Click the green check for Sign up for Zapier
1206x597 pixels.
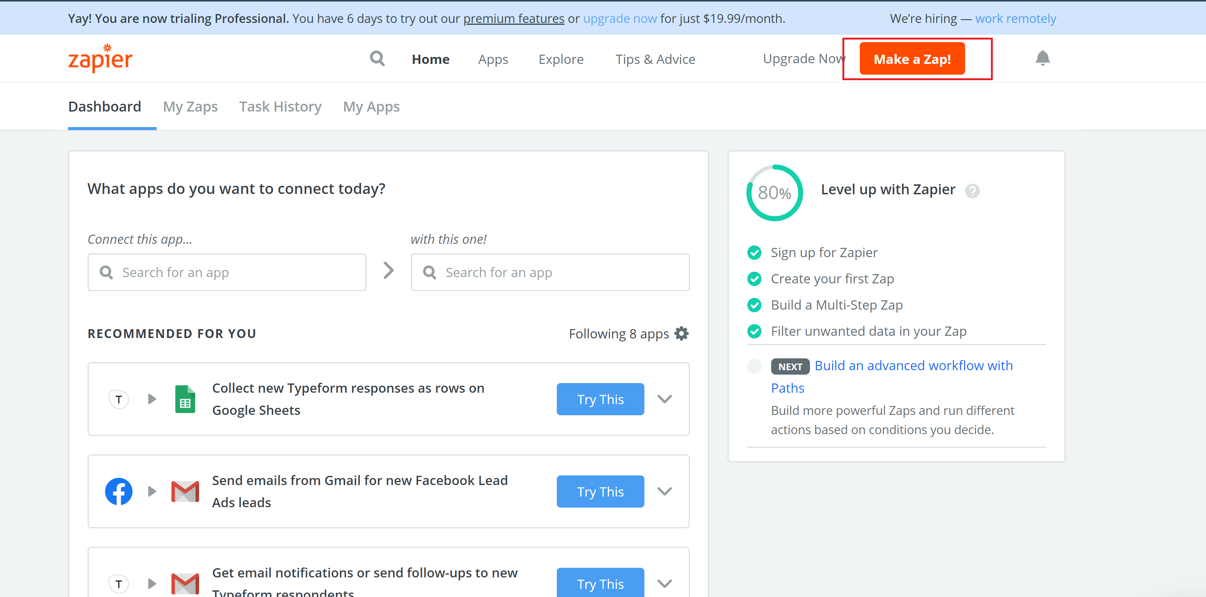pos(754,252)
